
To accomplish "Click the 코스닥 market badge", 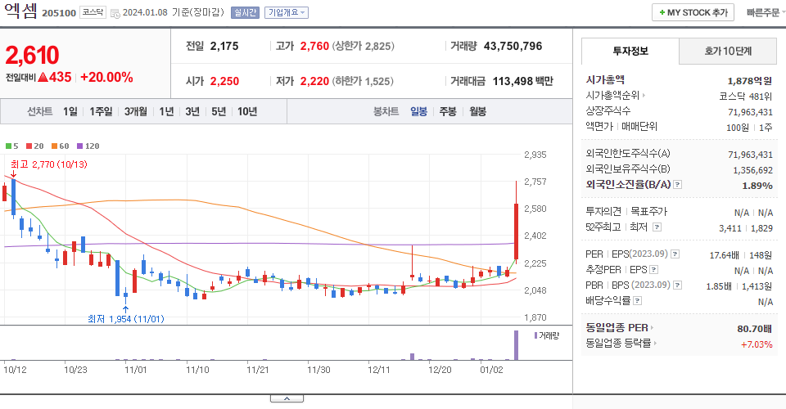I will coord(93,12).
